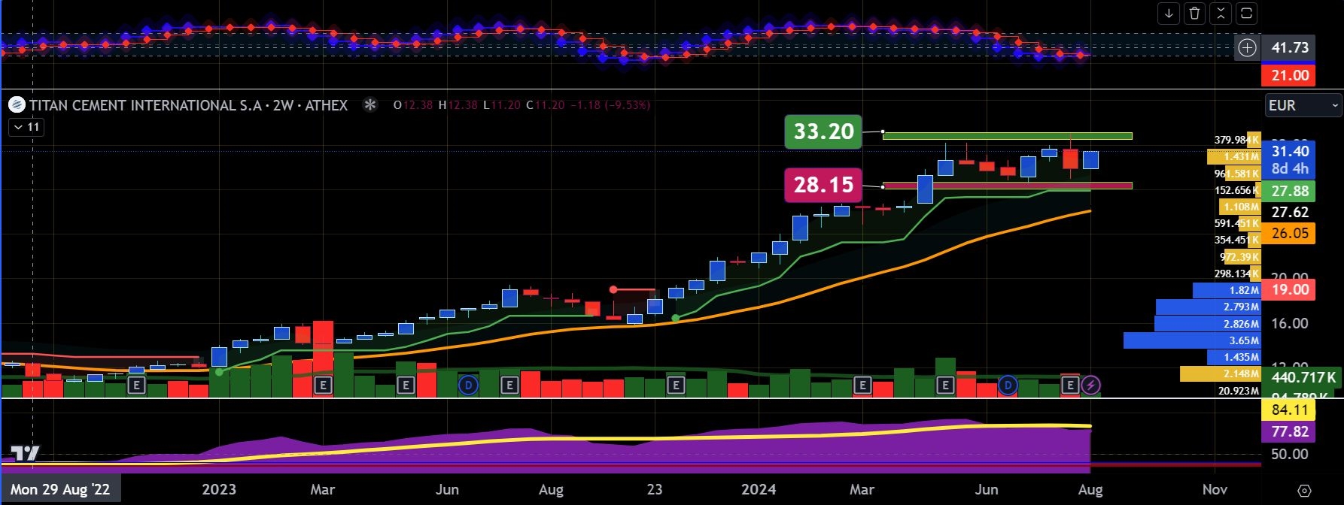1344x505 pixels.
Task: Click the 50.00 oscillator scale value
Action: (1290, 454)
